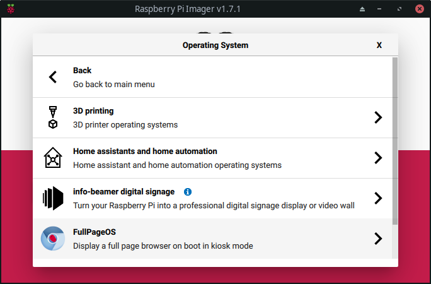The width and height of the screenshot is (431, 284).
Task: Expand 3D printing with its chevron arrow
Action: click(x=378, y=117)
